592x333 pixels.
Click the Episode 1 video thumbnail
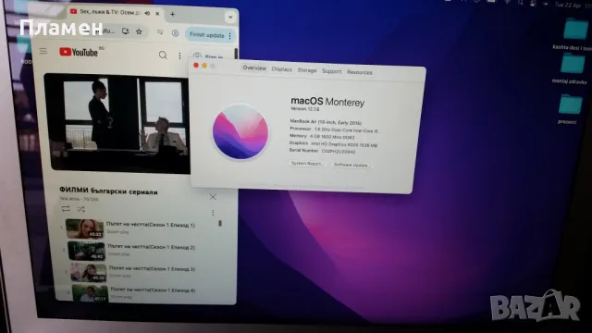[84, 228]
